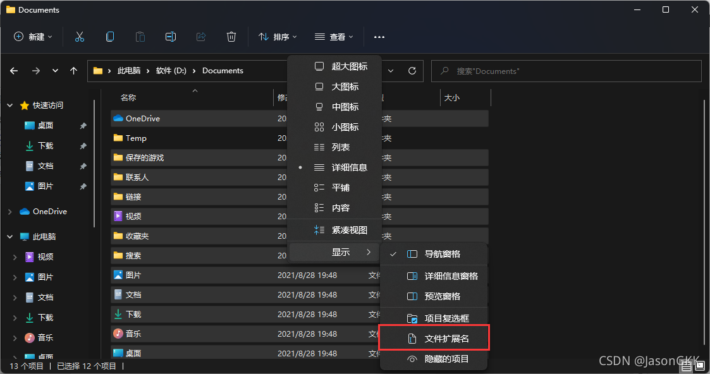Go up one folder level arrow

[74, 71]
